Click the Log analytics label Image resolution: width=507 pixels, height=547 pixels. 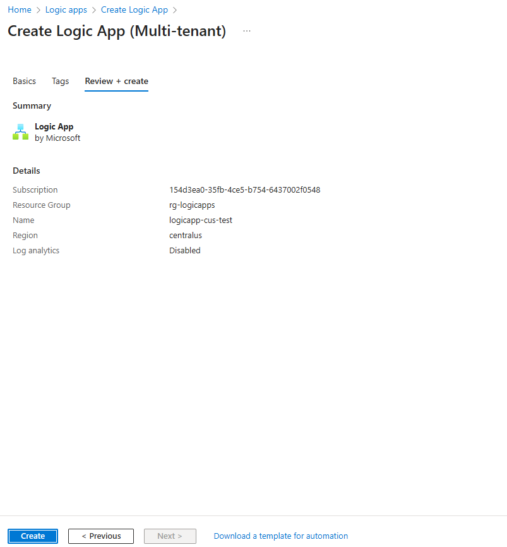[35, 251]
